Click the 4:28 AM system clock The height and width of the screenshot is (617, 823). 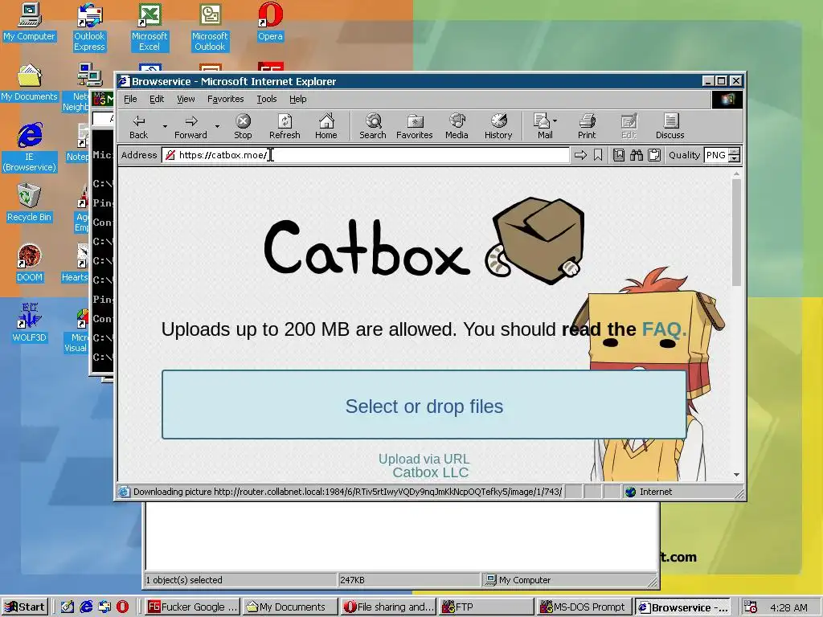(x=788, y=607)
